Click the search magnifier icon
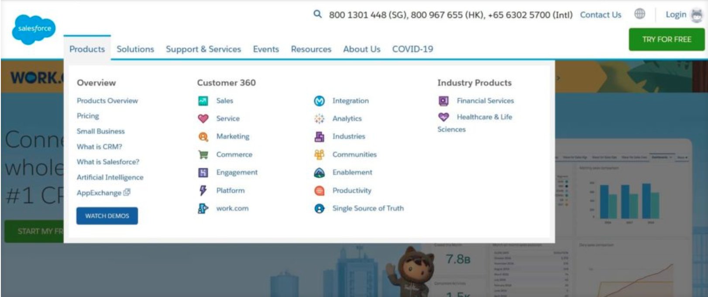708x297 pixels. coord(317,14)
